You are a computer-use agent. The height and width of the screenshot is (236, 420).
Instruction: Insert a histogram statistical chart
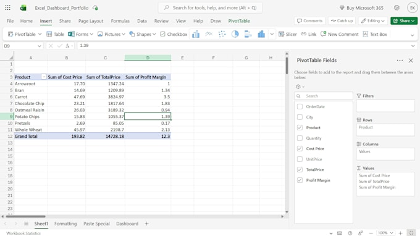click(261, 34)
